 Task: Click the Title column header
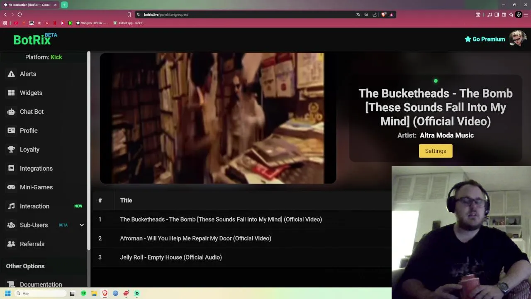(126, 201)
